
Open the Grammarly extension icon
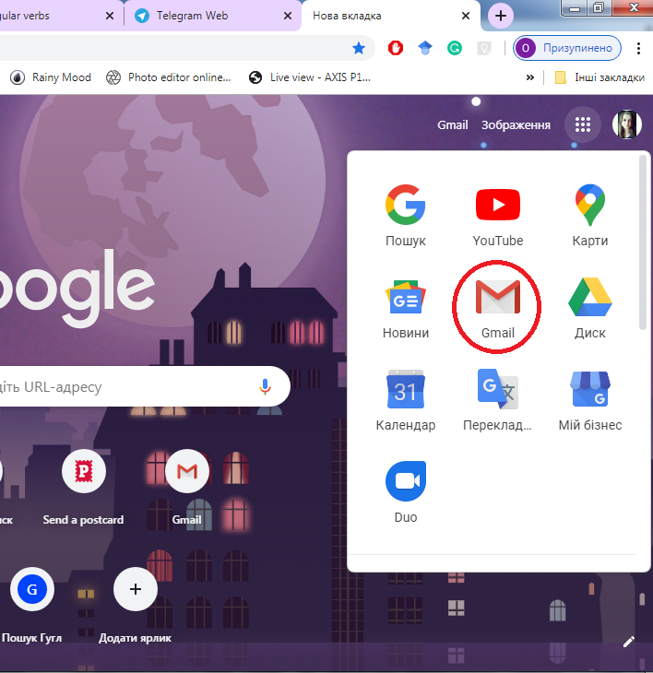(454, 48)
